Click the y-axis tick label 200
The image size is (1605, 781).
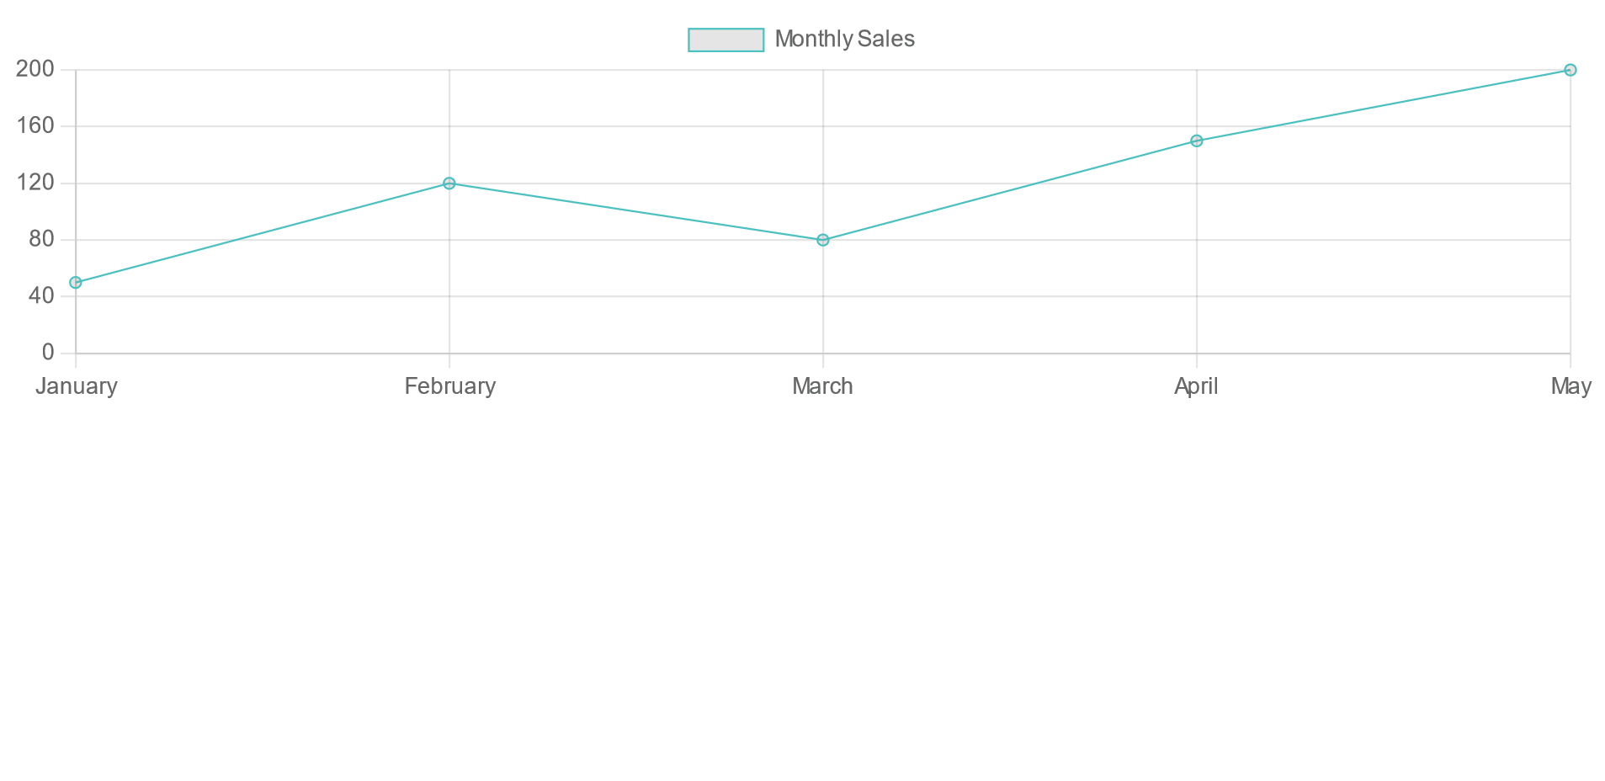35,69
